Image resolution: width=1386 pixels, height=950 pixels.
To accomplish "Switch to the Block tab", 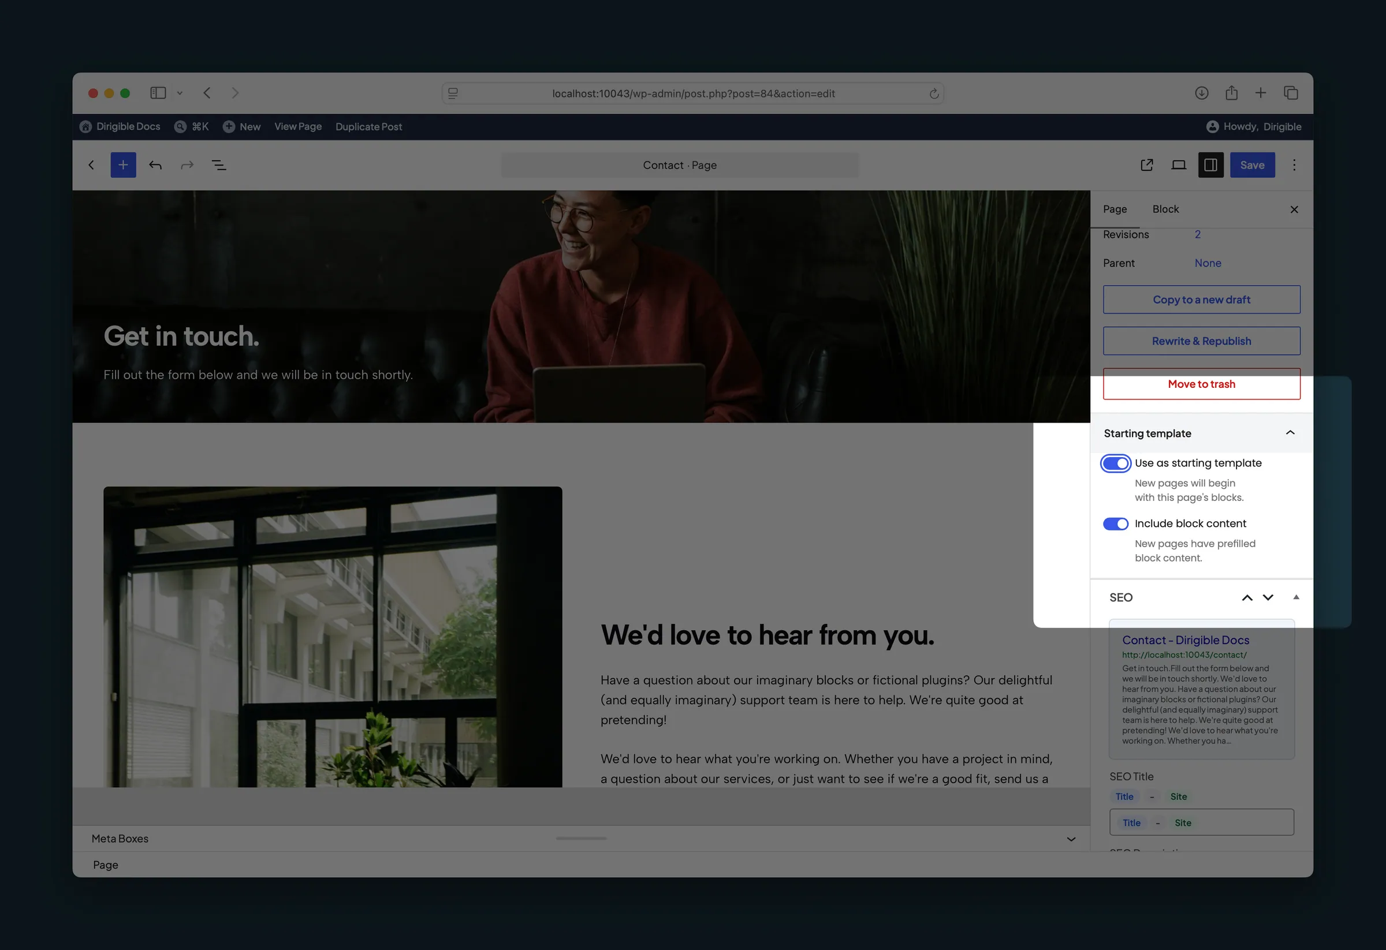I will coord(1165,209).
